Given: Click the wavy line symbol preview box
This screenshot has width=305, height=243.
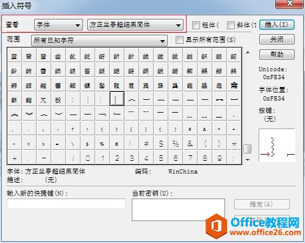Looking at the screenshot, I should (277, 145).
